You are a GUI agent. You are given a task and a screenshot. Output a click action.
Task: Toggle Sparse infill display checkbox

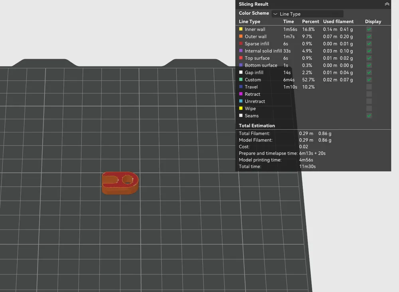point(369,44)
